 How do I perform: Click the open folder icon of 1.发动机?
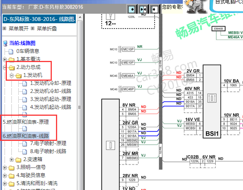(19, 76)
